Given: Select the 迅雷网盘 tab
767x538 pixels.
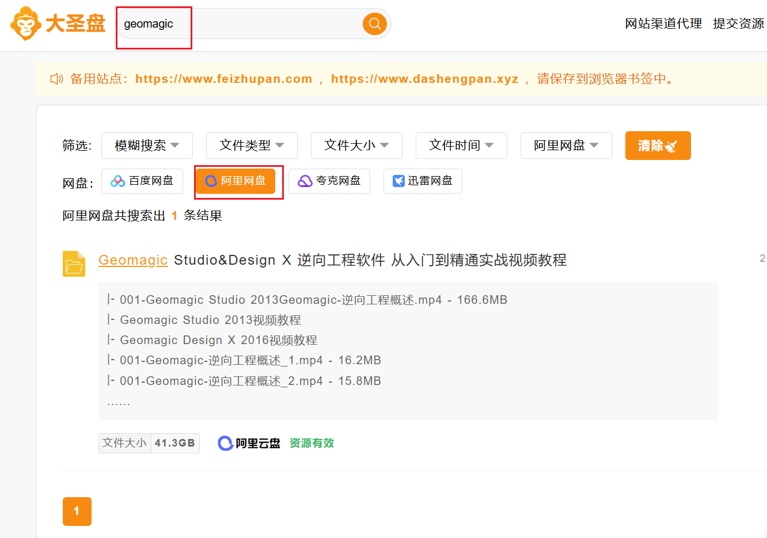Looking at the screenshot, I should pyautogui.click(x=423, y=181).
